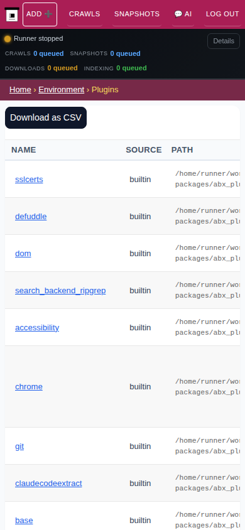
Task: Click 'builtin' in search_backend_ripgrep row
Action: pos(140,291)
